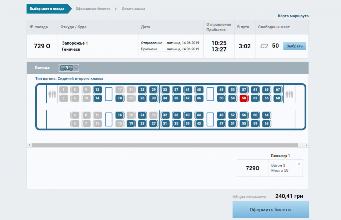Click Оформить билеты to proceed

pyautogui.click(x=270, y=210)
